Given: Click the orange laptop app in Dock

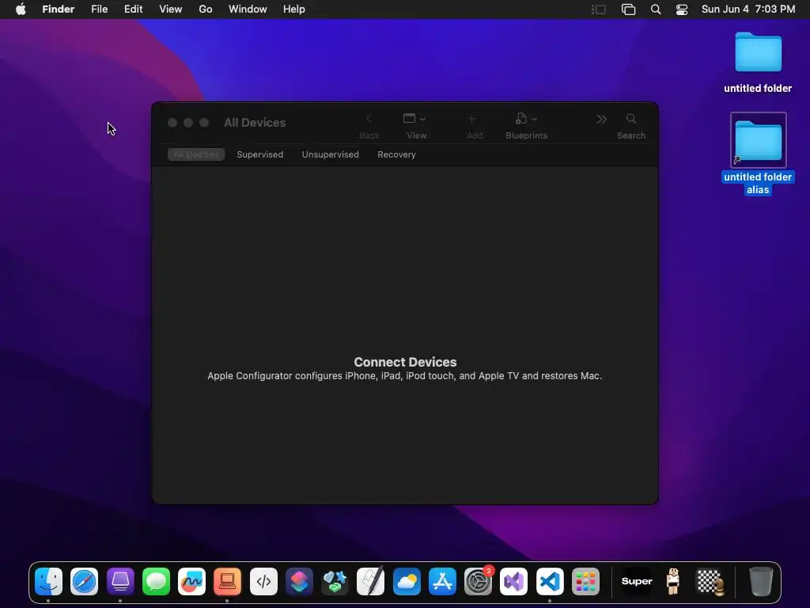Looking at the screenshot, I should click(x=227, y=582).
